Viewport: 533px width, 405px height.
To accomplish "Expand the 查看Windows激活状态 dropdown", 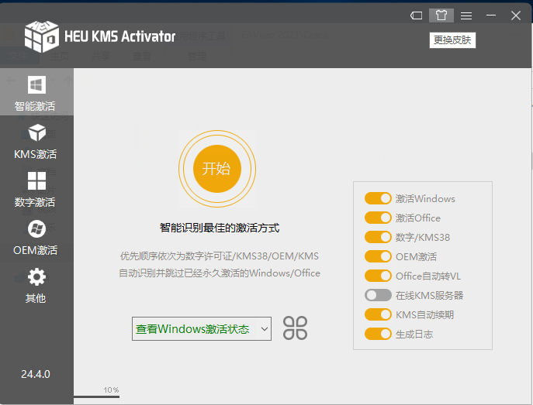I will 202,329.
